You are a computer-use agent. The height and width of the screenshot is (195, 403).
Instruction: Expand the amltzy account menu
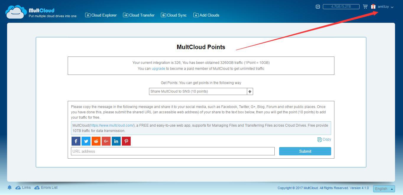[x=386, y=7]
